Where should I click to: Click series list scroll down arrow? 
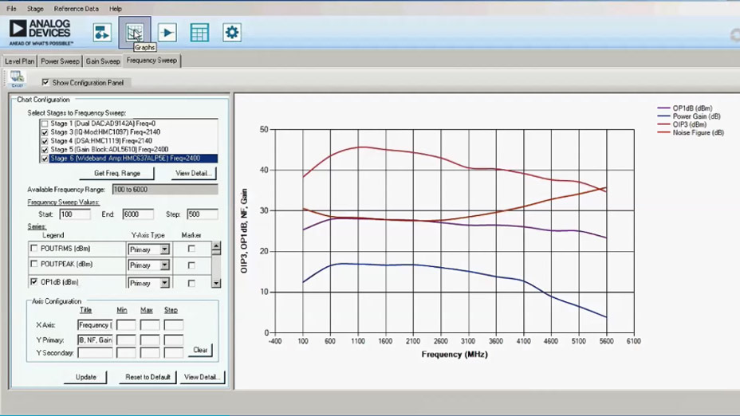[216, 283]
